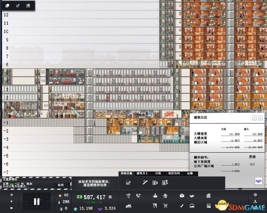Switch to the 商店房间 tab
The image size is (267, 213).
tap(174, 173)
